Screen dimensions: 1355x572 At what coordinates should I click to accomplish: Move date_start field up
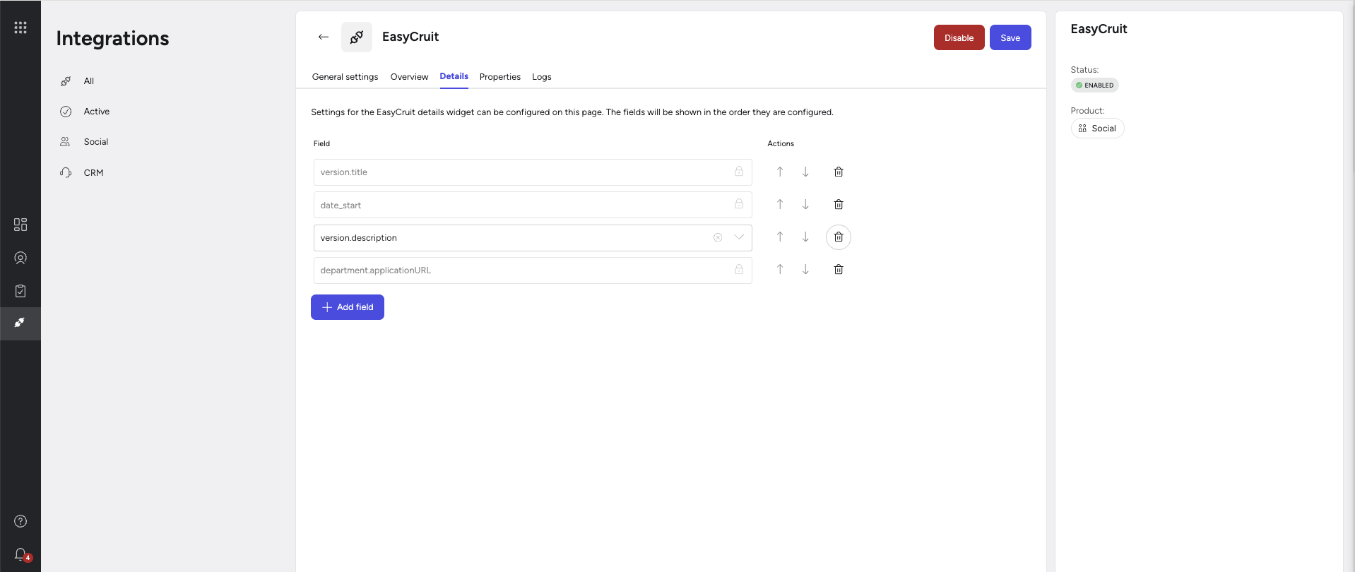pyautogui.click(x=780, y=204)
